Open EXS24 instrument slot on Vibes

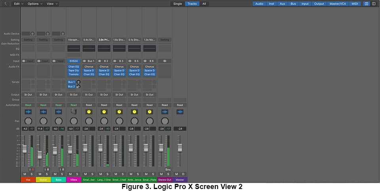point(74,61)
